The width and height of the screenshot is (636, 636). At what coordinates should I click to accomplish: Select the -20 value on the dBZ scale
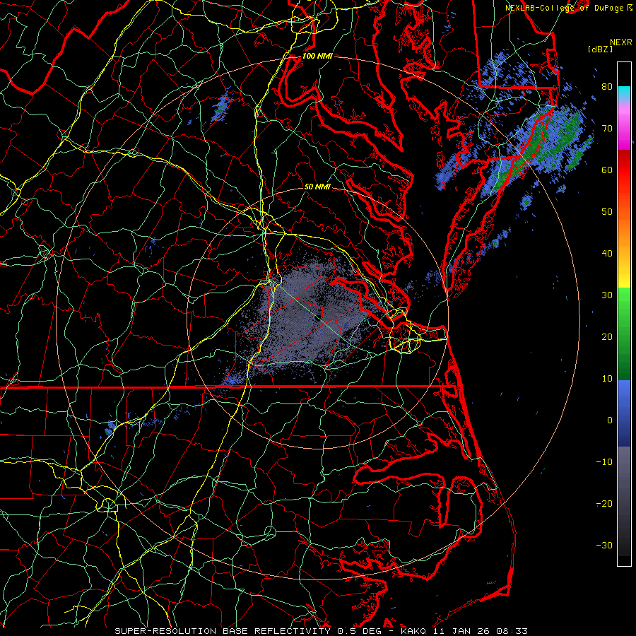[604, 504]
